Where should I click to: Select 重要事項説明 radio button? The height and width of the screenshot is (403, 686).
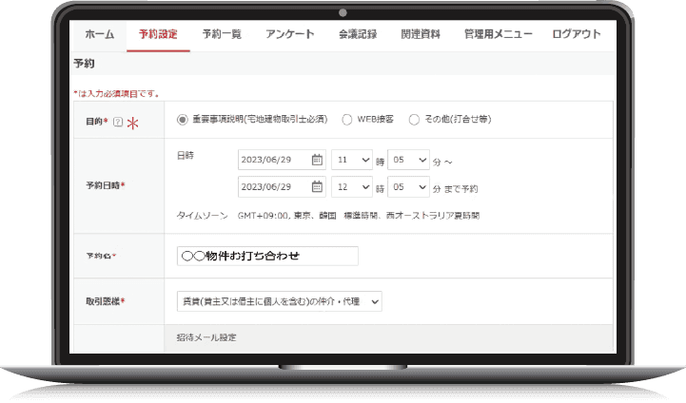coord(182,120)
